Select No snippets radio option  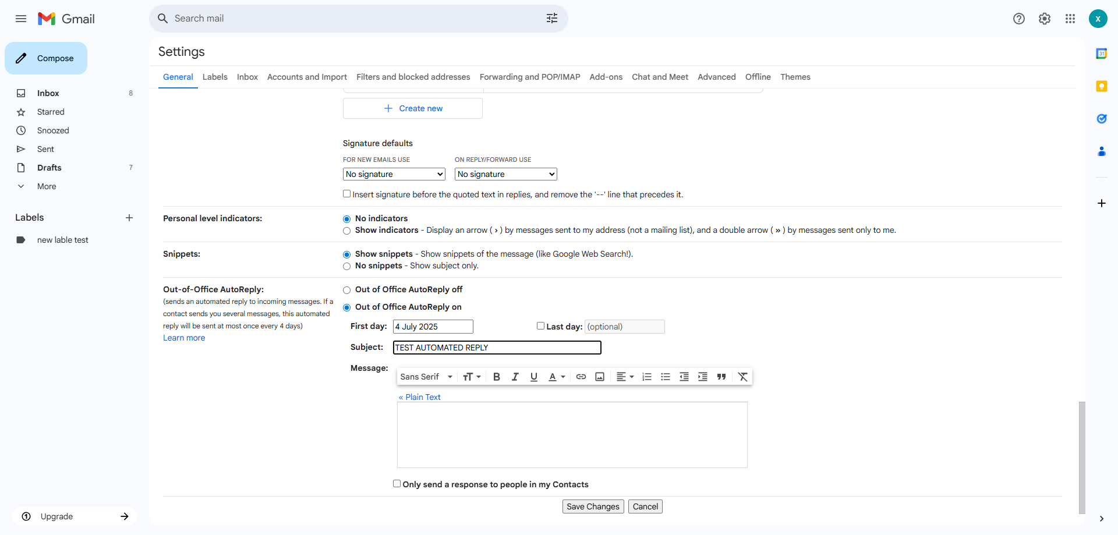click(x=347, y=267)
